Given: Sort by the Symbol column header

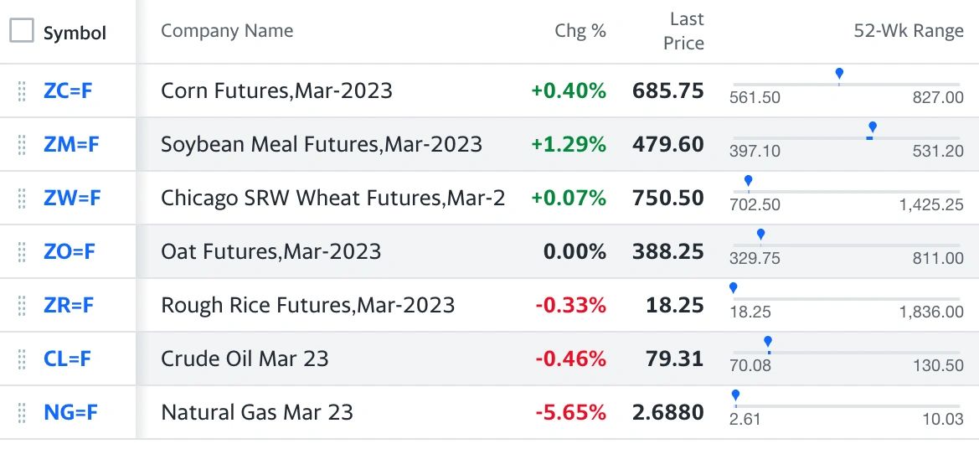Looking at the screenshot, I should click(75, 34).
